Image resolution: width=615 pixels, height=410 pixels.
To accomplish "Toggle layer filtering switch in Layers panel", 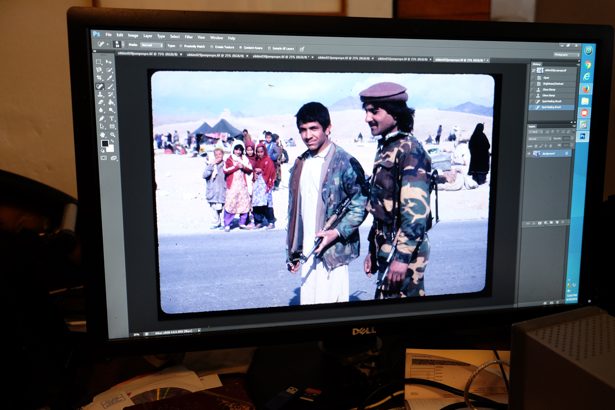I will [x=573, y=131].
